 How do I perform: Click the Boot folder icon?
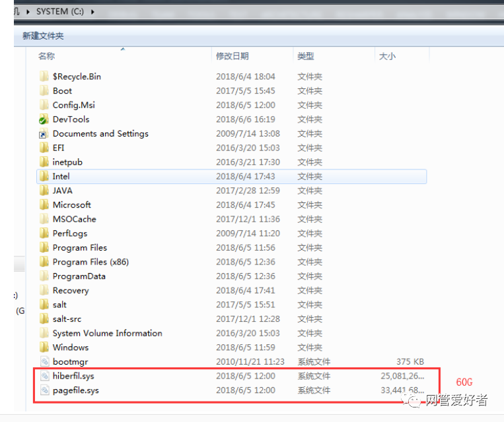tap(44, 90)
